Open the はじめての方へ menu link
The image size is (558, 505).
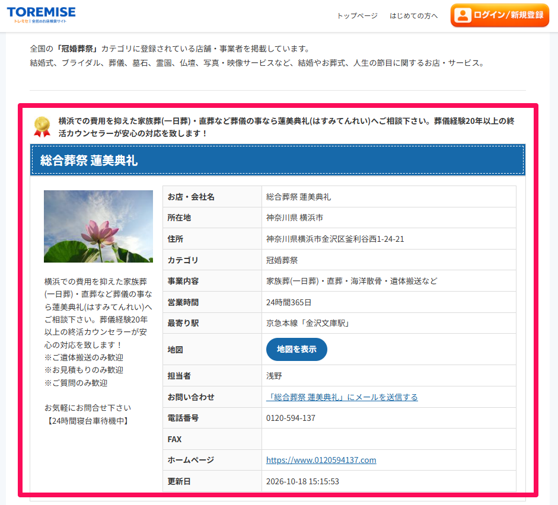coord(413,15)
